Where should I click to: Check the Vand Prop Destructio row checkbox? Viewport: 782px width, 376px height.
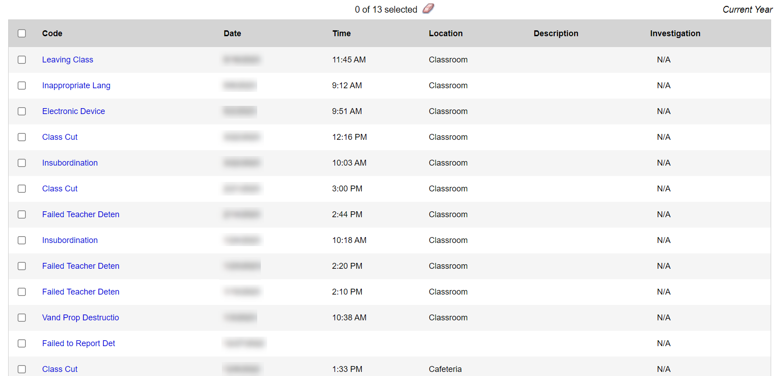pos(22,318)
